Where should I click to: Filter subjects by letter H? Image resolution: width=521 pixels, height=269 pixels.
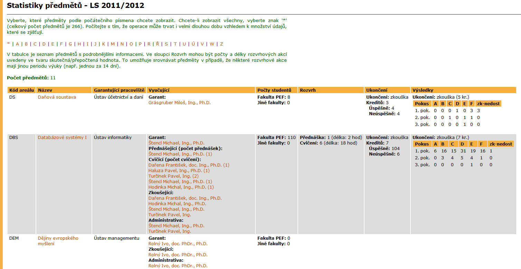coord(79,44)
